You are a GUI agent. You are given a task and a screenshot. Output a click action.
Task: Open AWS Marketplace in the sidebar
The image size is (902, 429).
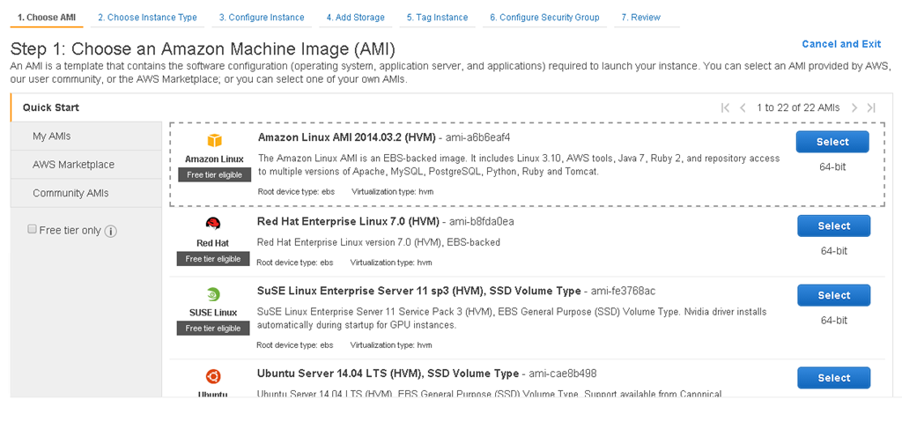click(86, 165)
